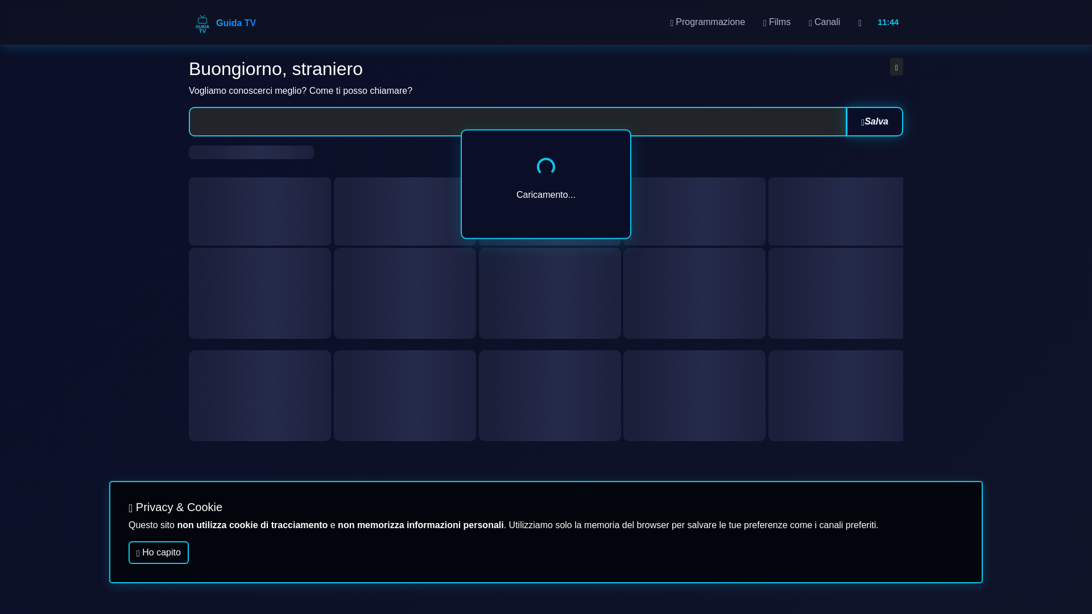Viewport: 1092px width, 614px height.
Task: Click the icon next to Programmazione
Action: point(672,23)
